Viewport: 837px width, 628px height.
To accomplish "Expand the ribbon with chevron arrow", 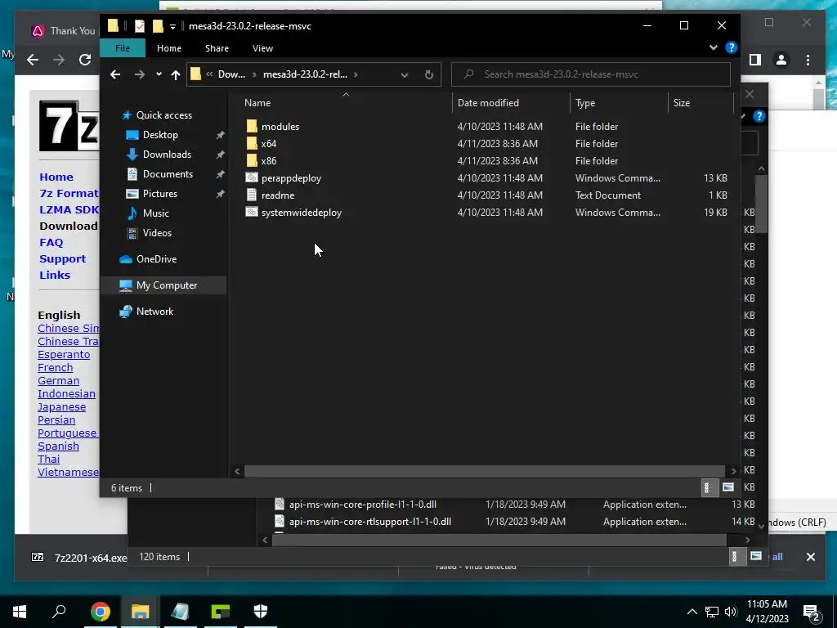I will pos(713,47).
